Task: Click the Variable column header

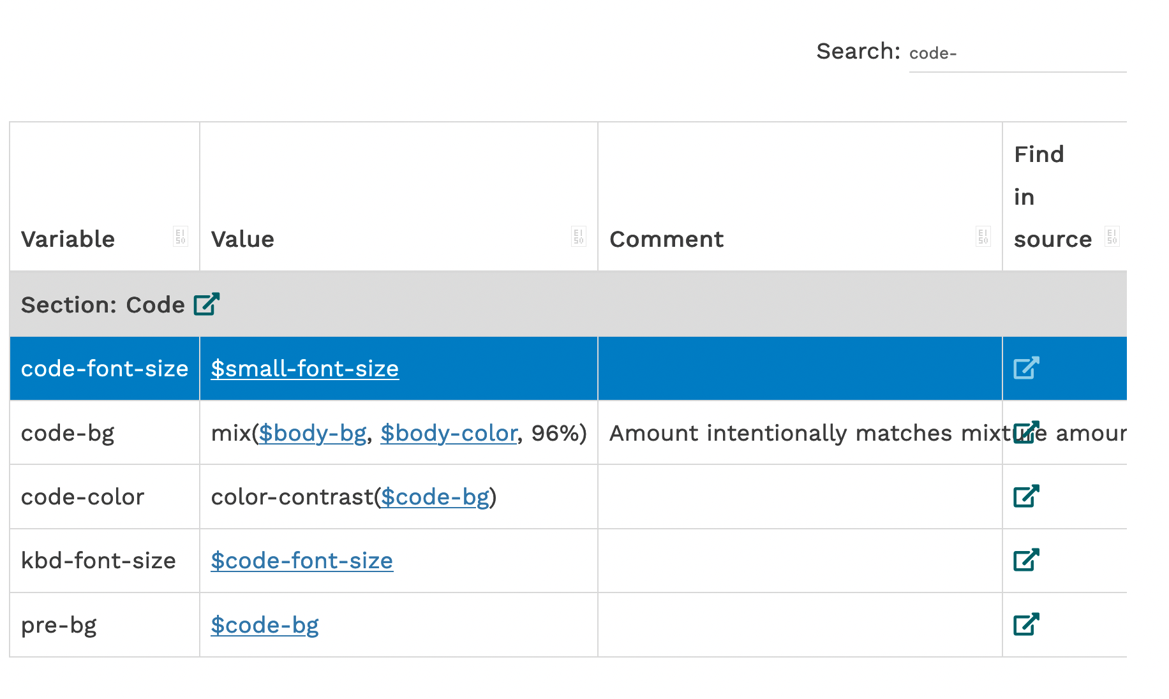Action: [x=67, y=239]
